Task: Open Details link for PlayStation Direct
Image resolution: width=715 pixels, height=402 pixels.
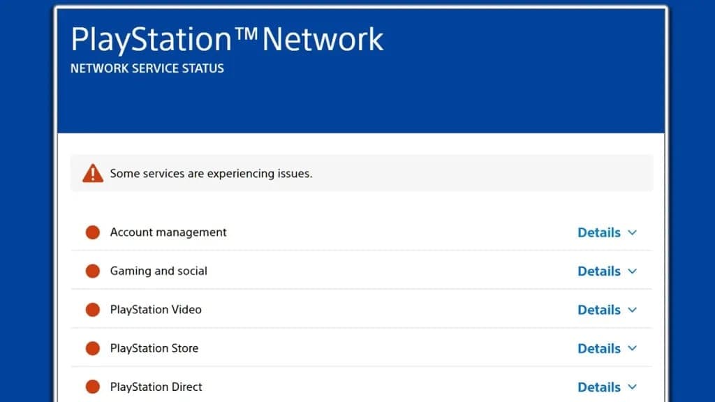Action: click(x=598, y=387)
